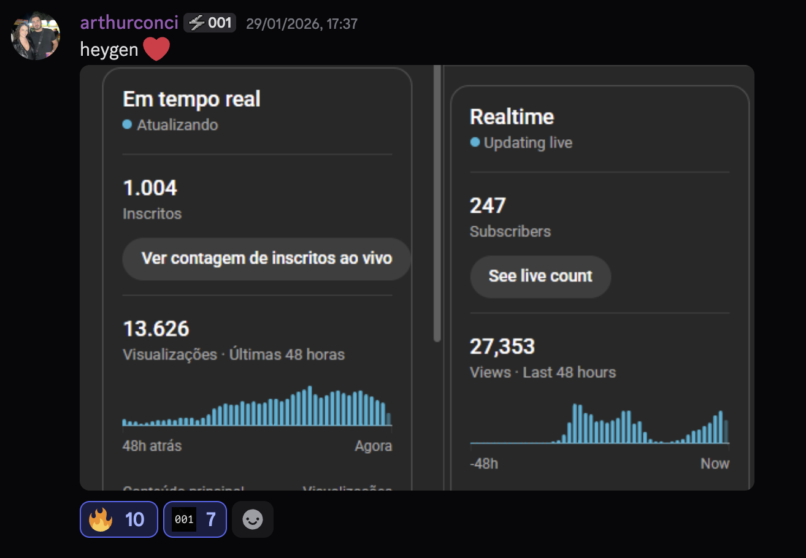
Task: Click the message timestamp 29/01/2026, 17:37
Action: coord(301,24)
